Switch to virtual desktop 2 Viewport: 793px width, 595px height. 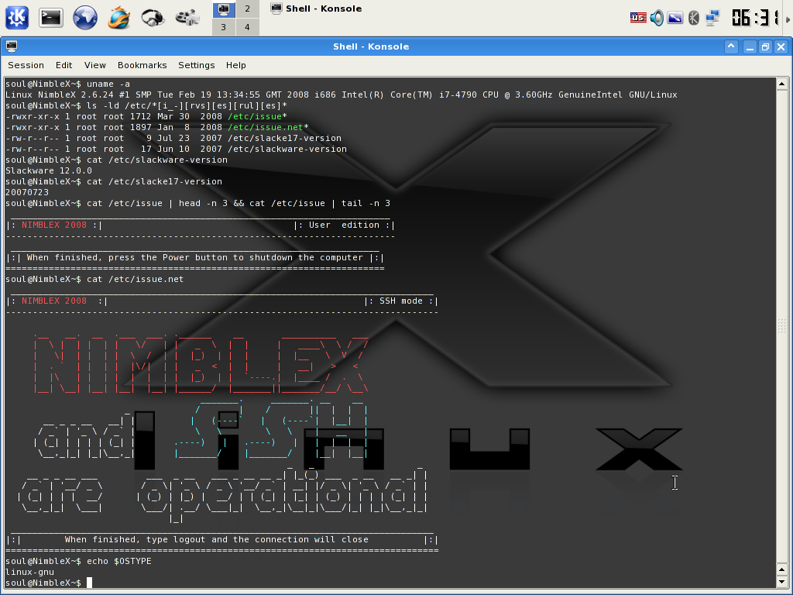point(247,9)
